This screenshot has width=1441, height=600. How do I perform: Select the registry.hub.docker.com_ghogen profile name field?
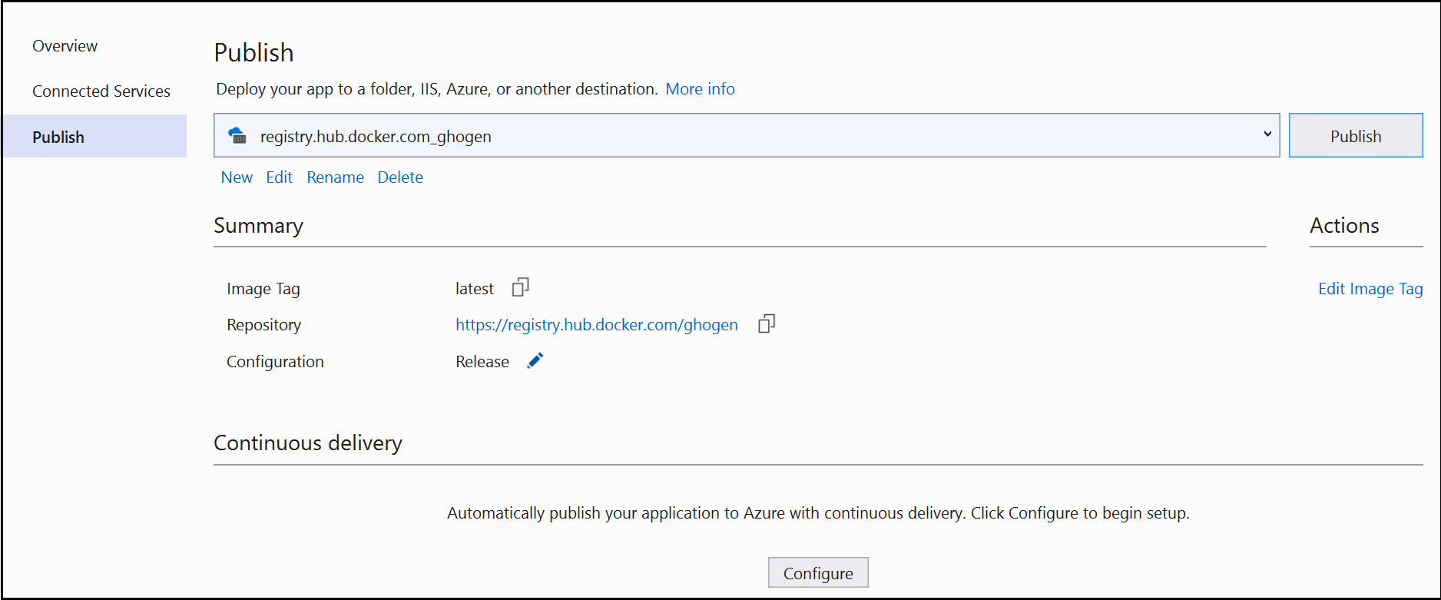tap(376, 137)
